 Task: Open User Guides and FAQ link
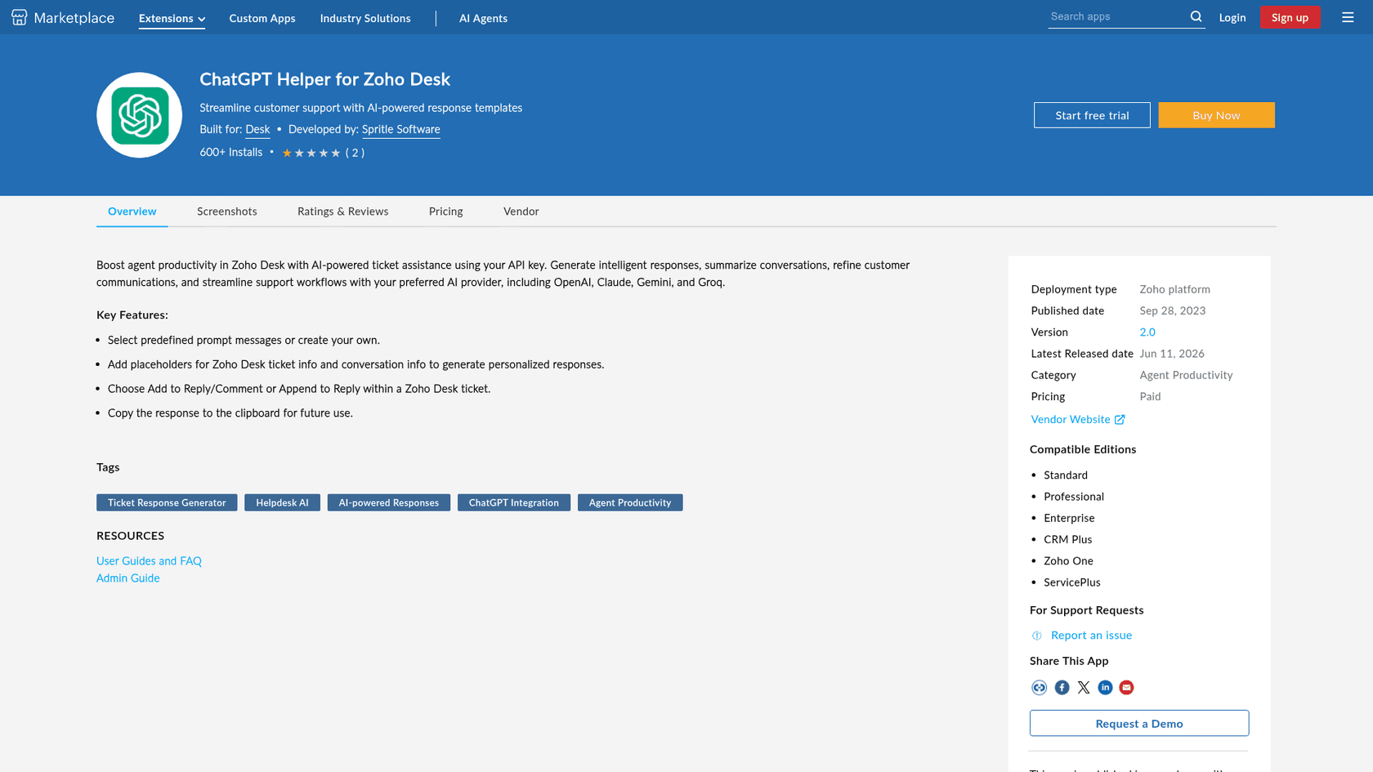(x=149, y=561)
